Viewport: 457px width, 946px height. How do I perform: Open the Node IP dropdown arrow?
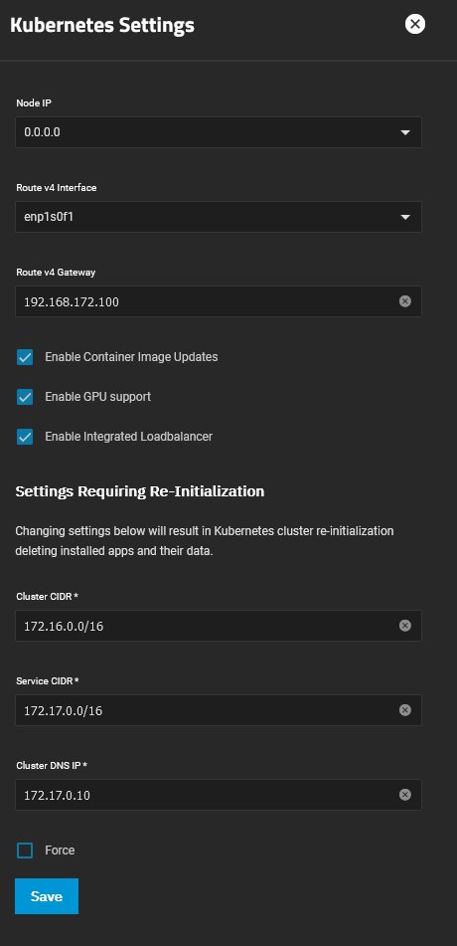(x=405, y=132)
